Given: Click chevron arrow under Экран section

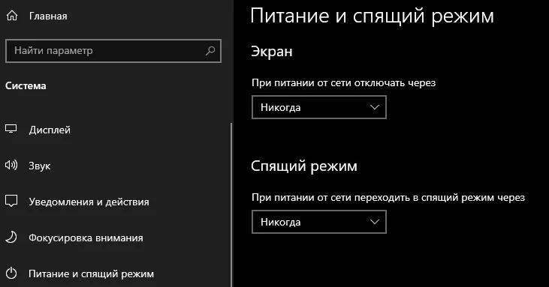Looking at the screenshot, I should tap(375, 107).
